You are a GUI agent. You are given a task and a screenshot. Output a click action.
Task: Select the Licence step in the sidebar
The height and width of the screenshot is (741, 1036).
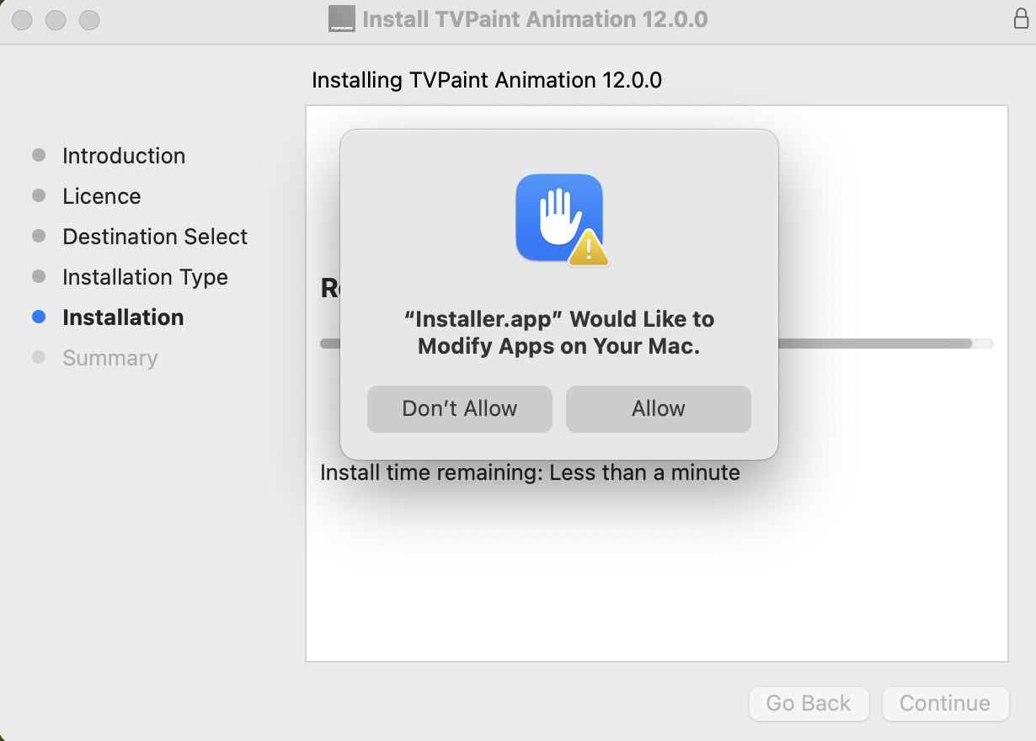coord(101,195)
